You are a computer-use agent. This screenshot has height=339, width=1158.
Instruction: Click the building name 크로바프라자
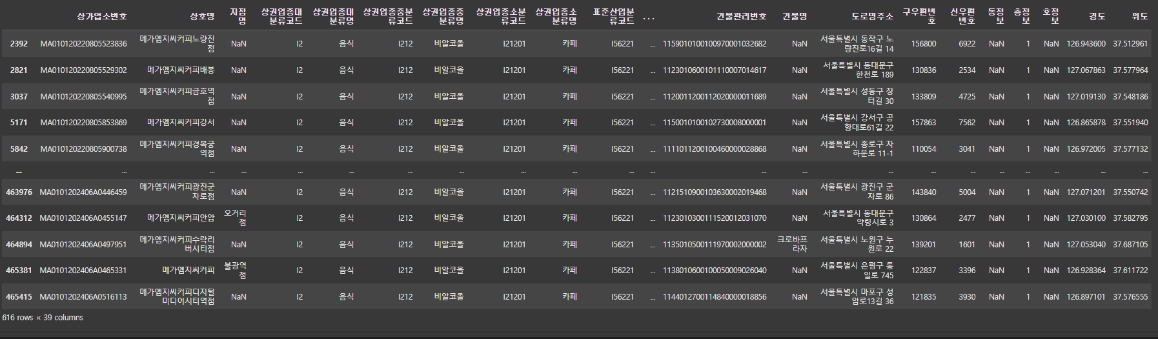point(792,244)
